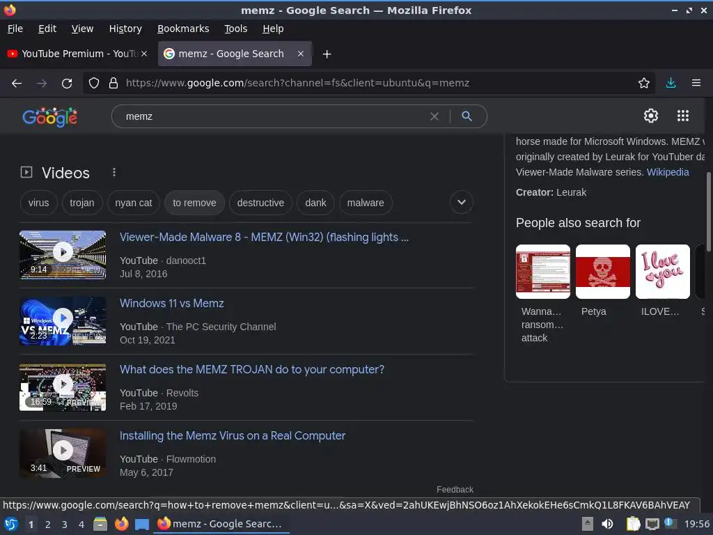Click the padlock site info icon
Screen dimensions: 713x535
tap(113, 83)
